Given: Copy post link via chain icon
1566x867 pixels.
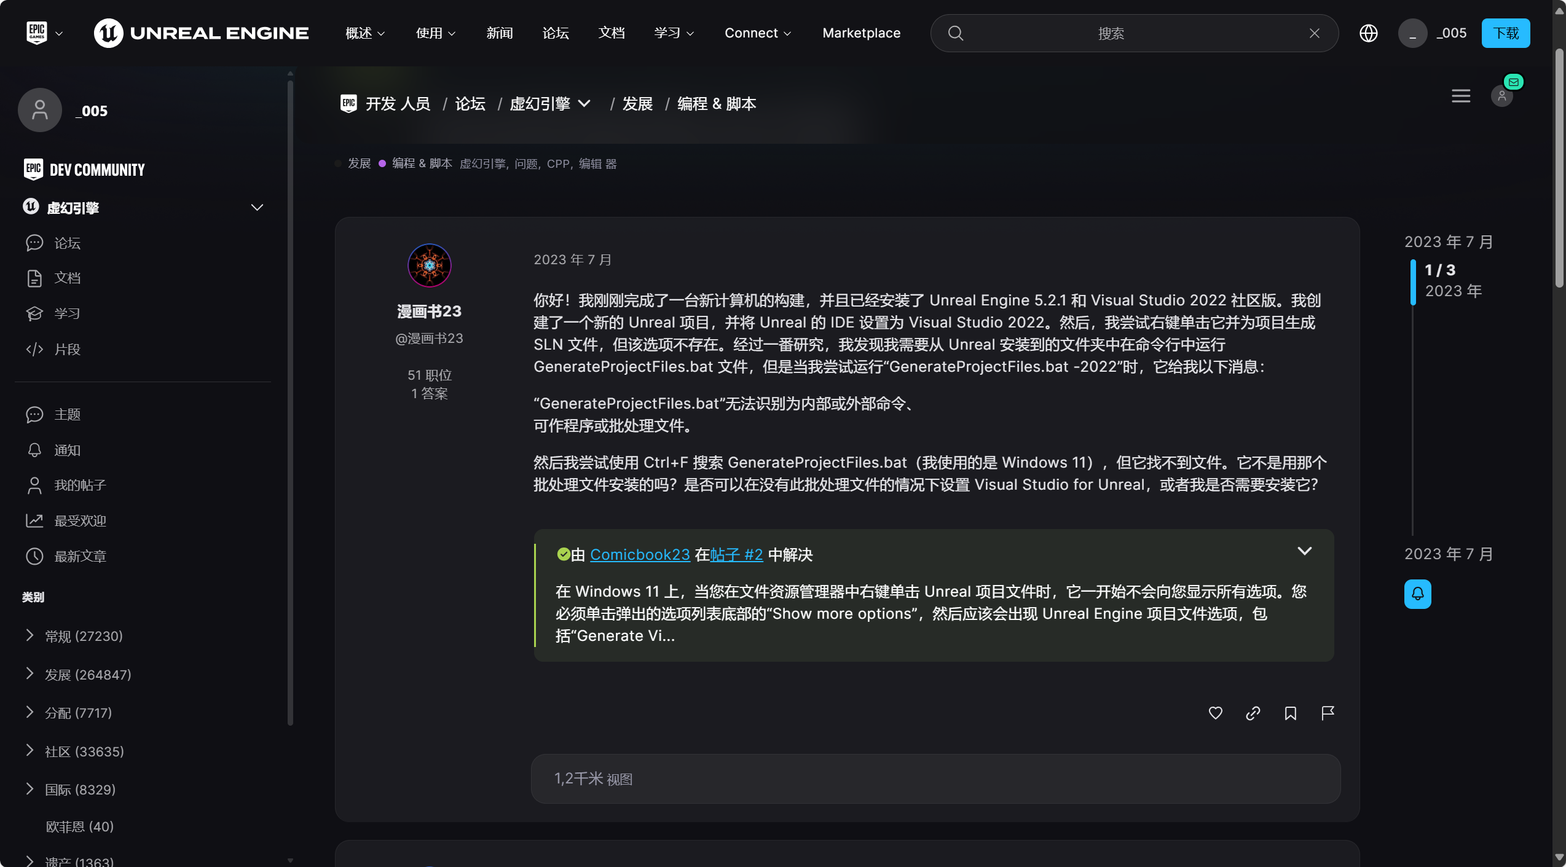Looking at the screenshot, I should pyautogui.click(x=1253, y=713).
